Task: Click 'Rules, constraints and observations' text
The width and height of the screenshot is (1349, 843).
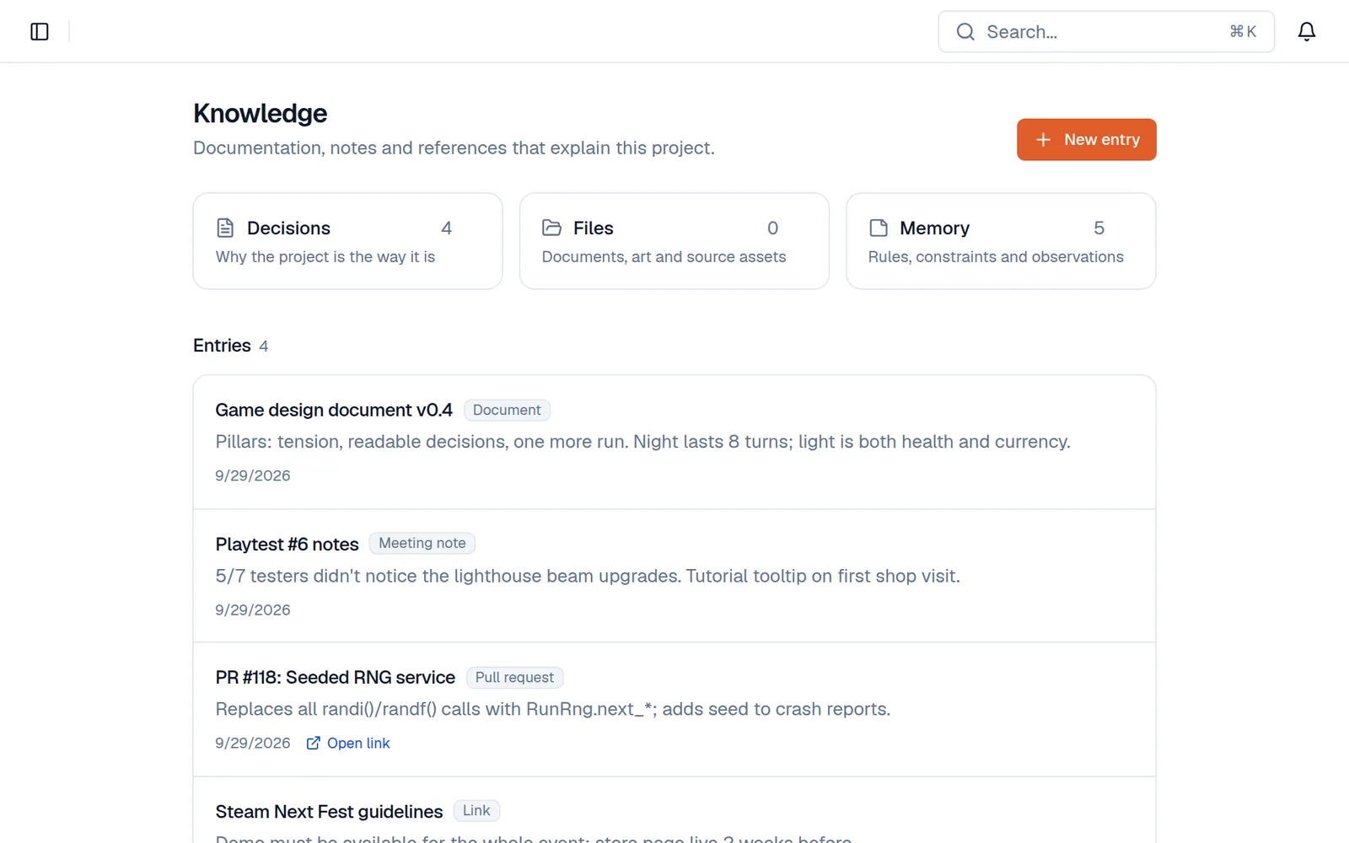Action: click(x=996, y=257)
